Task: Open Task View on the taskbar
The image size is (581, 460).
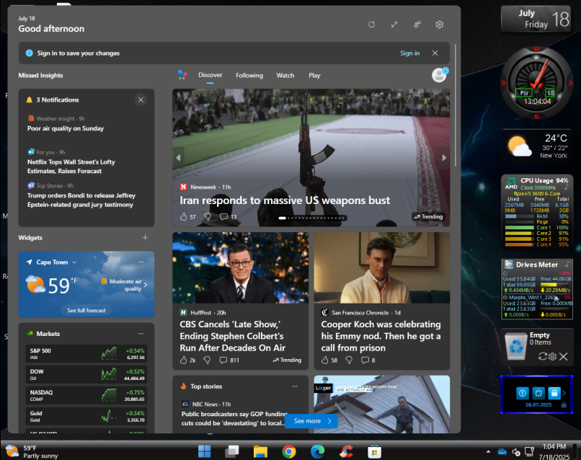Action: [x=232, y=451]
